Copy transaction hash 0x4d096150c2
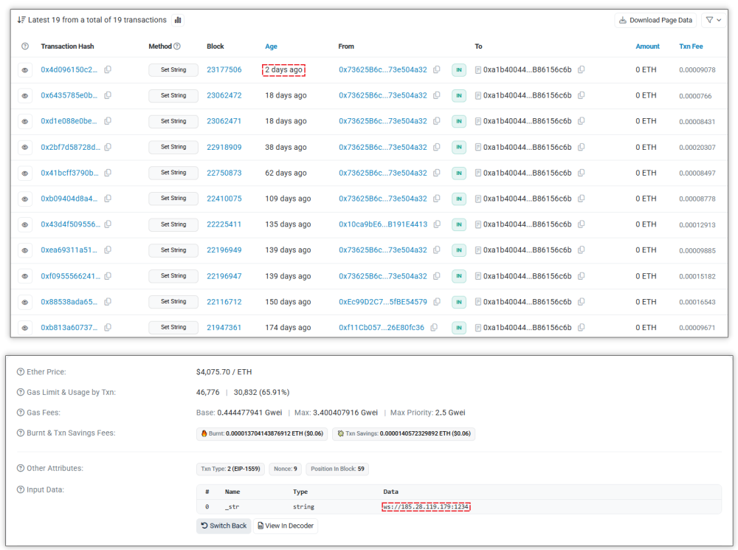This screenshot has height=550, width=738. [108, 69]
